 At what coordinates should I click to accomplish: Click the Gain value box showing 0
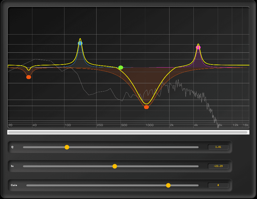click(218, 185)
